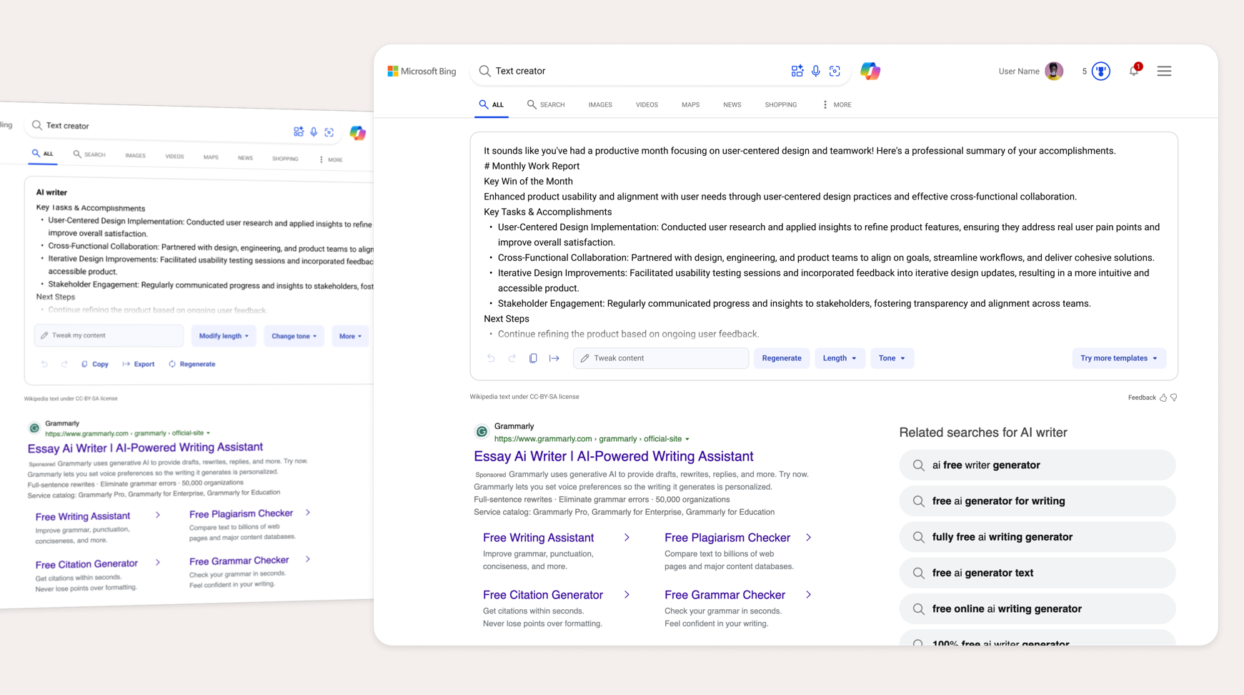Open the MORE tab menu in main window
This screenshot has width=1244, height=695.
(837, 104)
